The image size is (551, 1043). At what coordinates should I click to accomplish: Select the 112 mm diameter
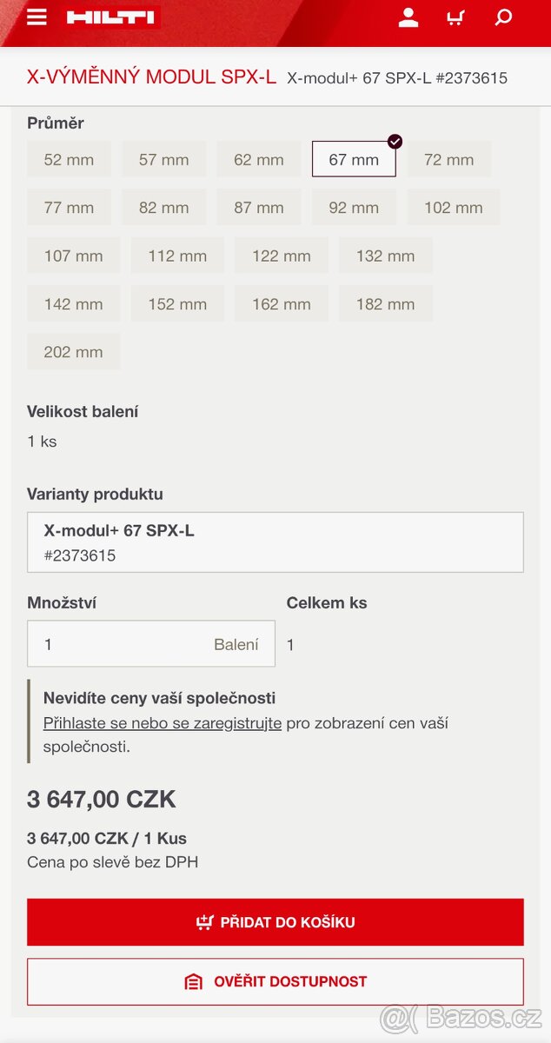coord(177,255)
